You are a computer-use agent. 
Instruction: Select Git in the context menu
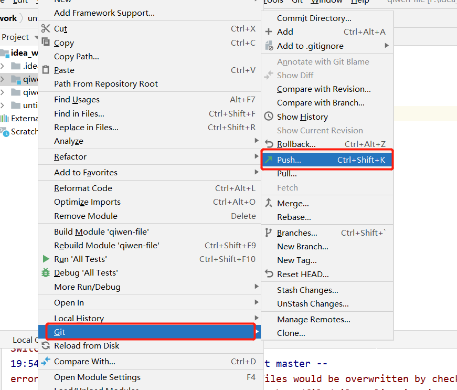pos(150,332)
